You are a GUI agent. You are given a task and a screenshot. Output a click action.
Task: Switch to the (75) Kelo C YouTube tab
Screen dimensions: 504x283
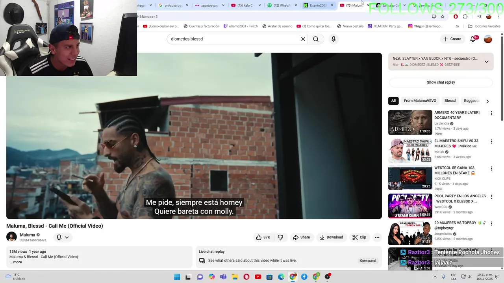(x=246, y=6)
